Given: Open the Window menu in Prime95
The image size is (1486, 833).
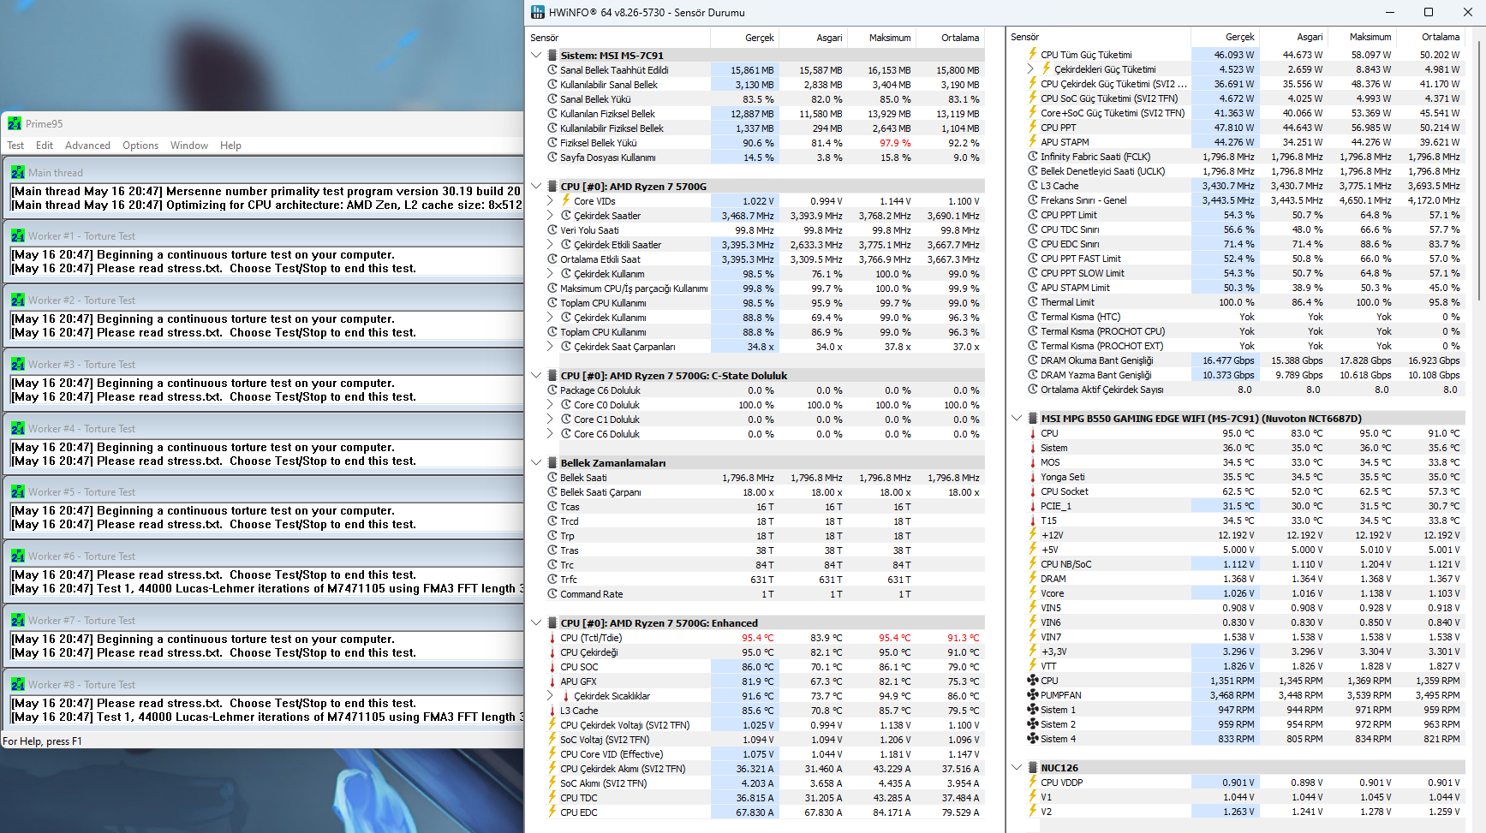Looking at the screenshot, I should pyautogui.click(x=189, y=146).
